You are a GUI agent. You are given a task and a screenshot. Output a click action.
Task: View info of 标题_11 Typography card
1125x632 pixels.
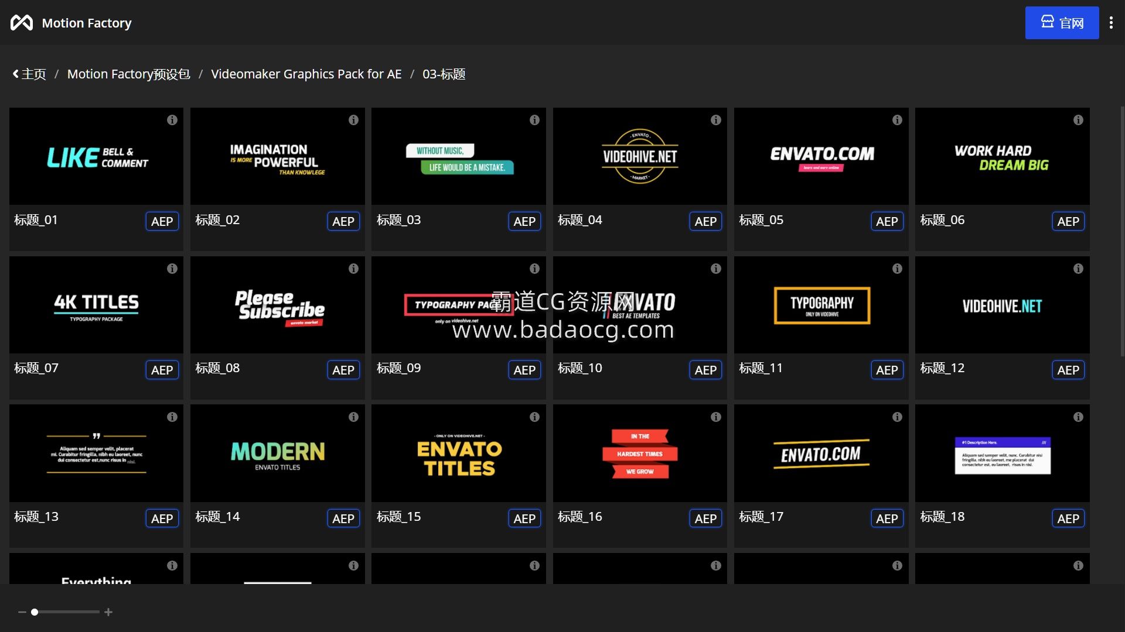click(897, 269)
